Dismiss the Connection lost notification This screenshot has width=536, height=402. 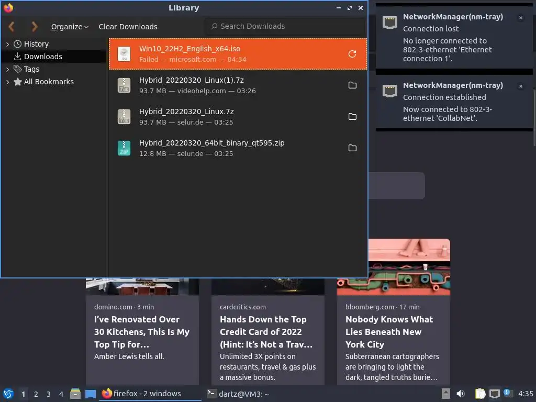click(x=521, y=18)
